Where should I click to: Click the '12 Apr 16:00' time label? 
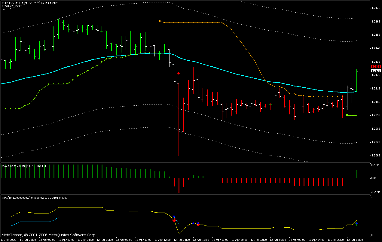coord(200,240)
